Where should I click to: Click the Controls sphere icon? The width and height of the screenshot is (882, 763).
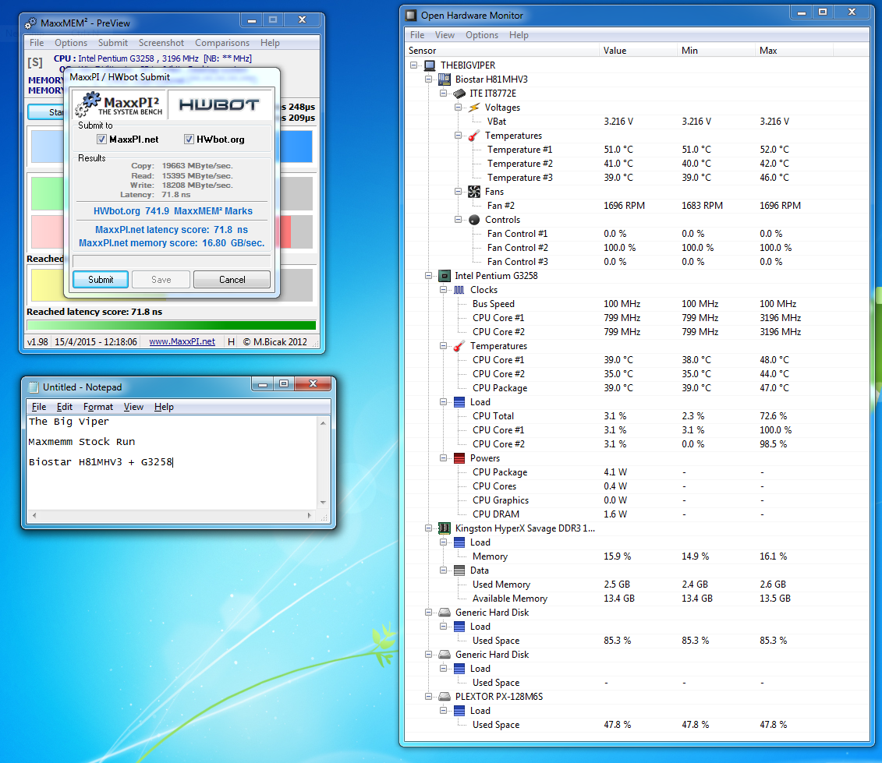pos(474,220)
